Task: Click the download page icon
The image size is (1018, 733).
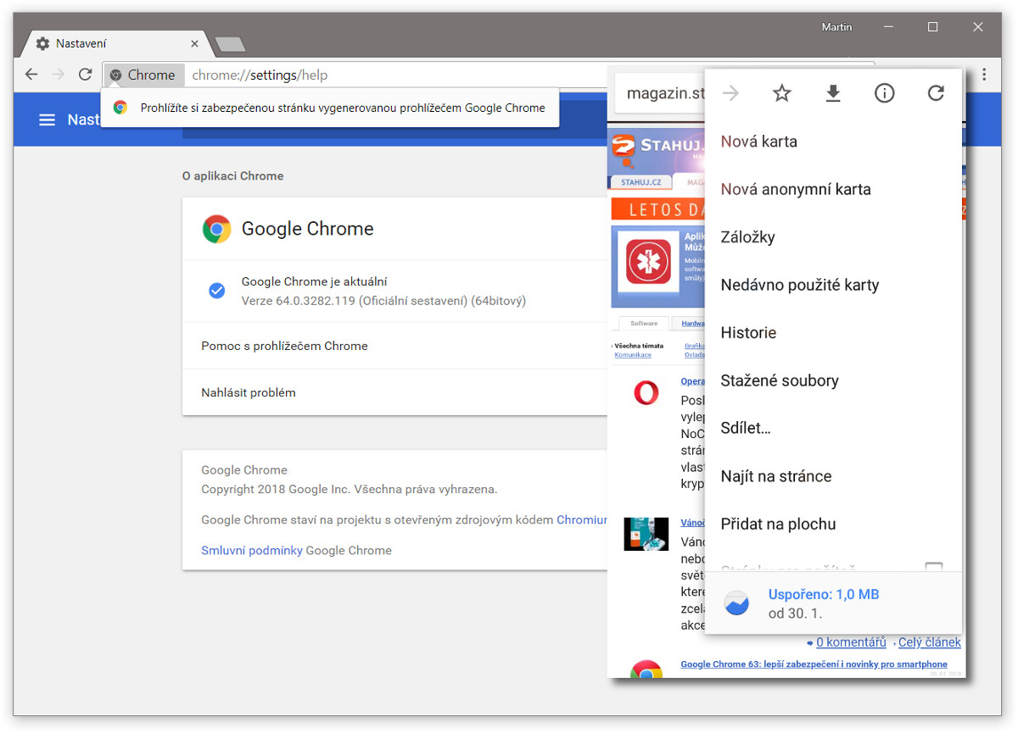Action: (x=833, y=93)
